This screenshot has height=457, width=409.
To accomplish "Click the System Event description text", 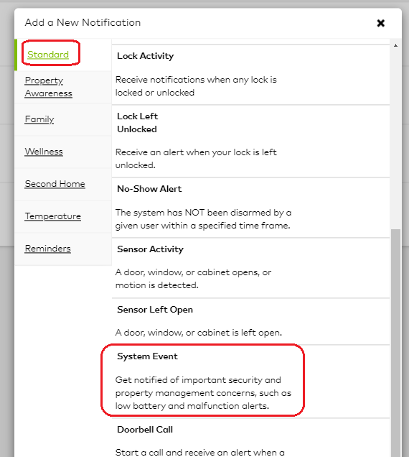I will pos(203,393).
